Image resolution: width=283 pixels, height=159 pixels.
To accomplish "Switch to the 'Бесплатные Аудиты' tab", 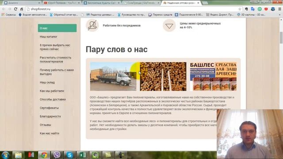I will (x=102, y=3).
